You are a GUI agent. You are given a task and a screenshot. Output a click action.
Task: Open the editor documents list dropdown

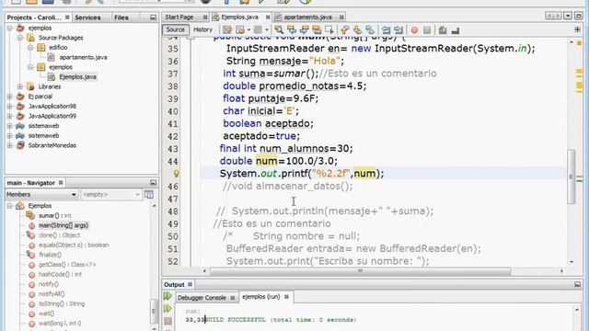(568, 16)
